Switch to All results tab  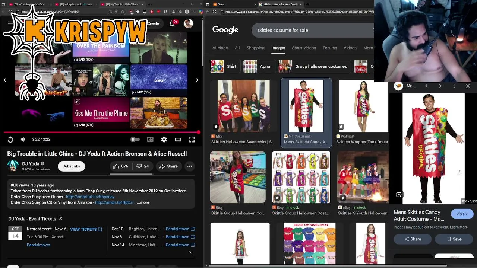(237, 48)
